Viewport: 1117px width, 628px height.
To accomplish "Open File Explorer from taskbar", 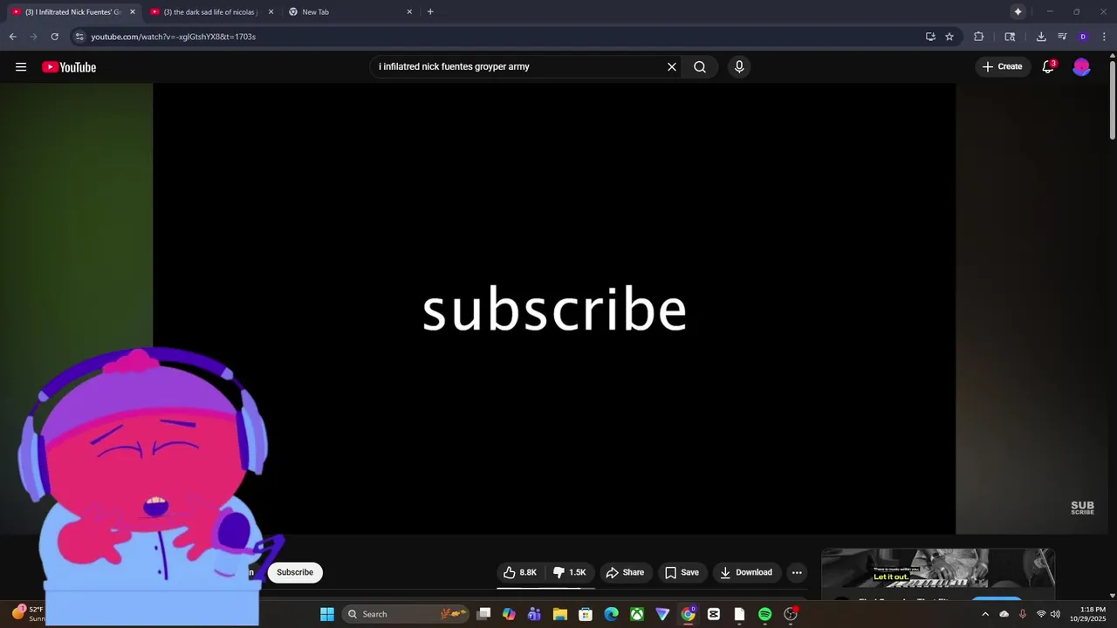I will coord(560,614).
